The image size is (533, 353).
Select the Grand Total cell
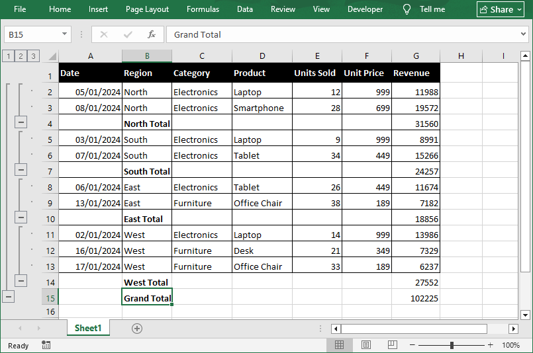pyautogui.click(x=147, y=297)
